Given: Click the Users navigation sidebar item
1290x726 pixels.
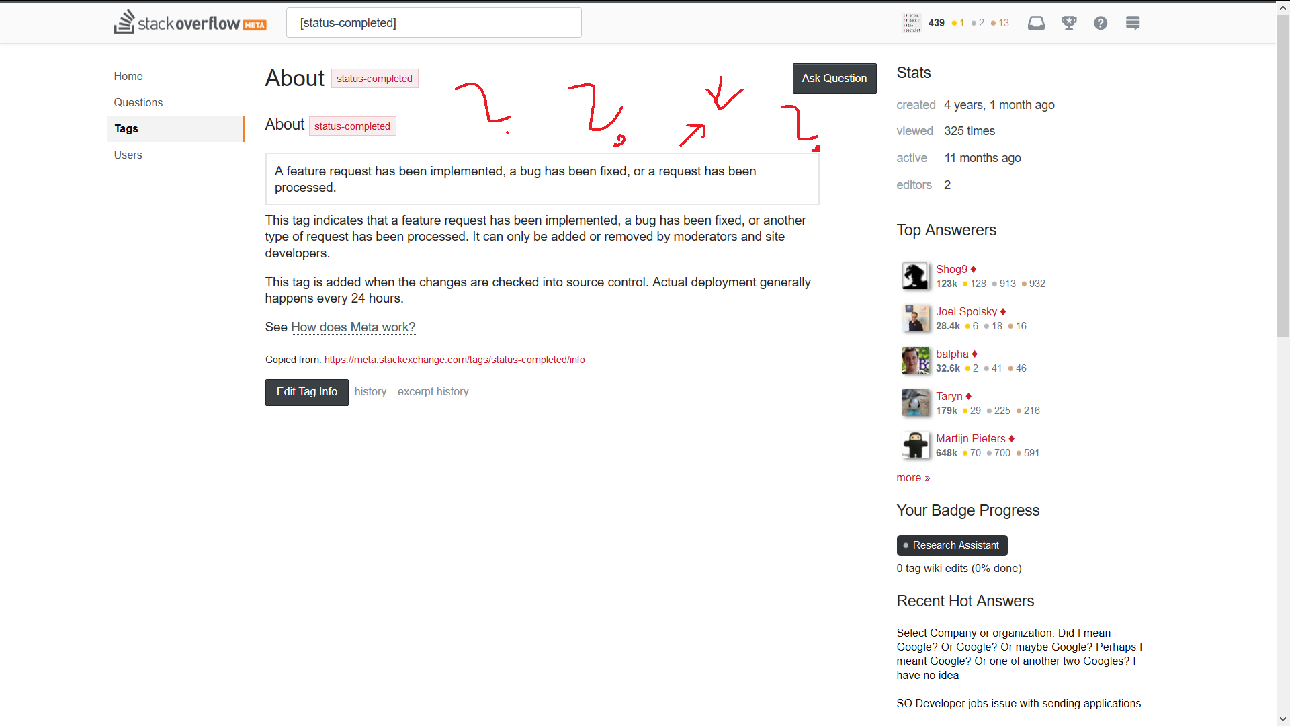Looking at the screenshot, I should pyautogui.click(x=128, y=155).
